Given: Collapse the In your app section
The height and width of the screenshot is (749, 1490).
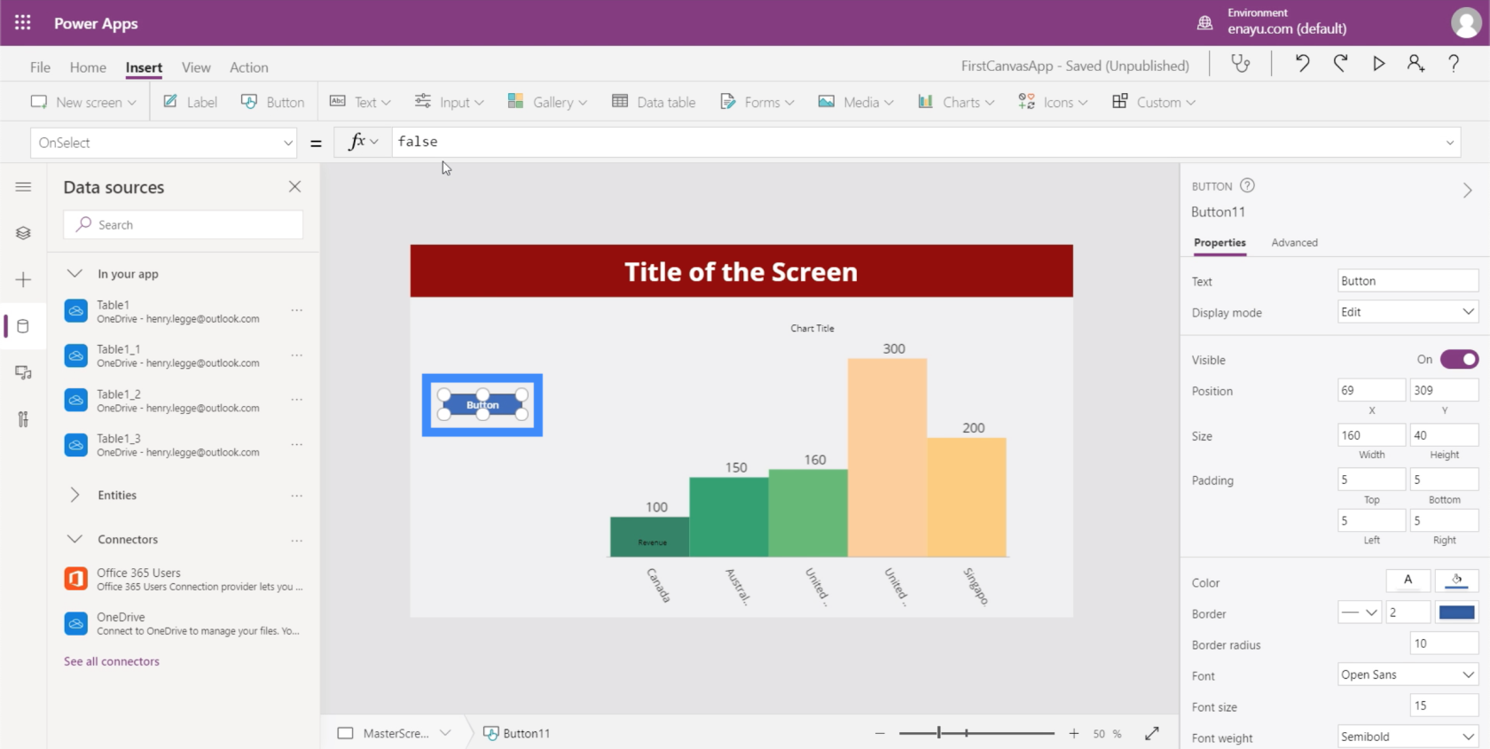Looking at the screenshot, I should tap(75, 274).
